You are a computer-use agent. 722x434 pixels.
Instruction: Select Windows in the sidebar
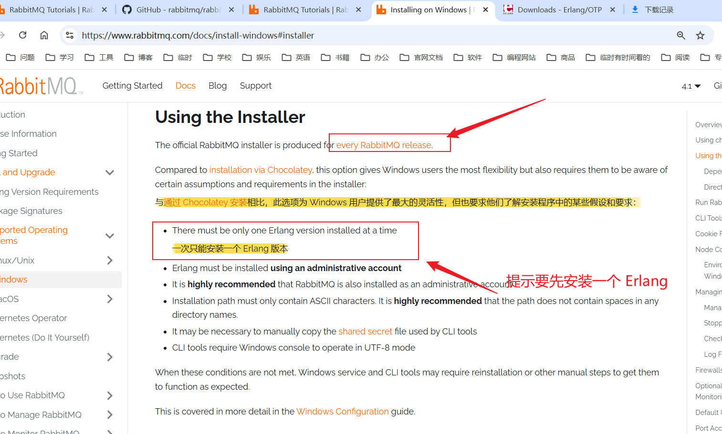(60, 280)
